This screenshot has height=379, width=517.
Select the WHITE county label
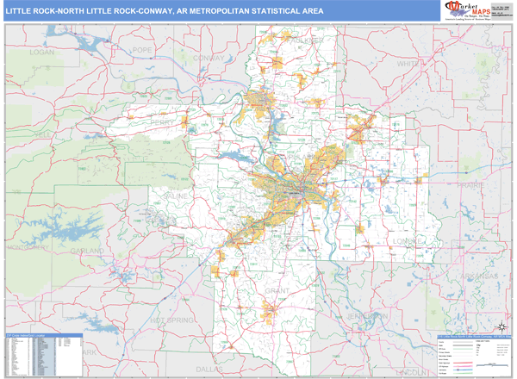408,64
